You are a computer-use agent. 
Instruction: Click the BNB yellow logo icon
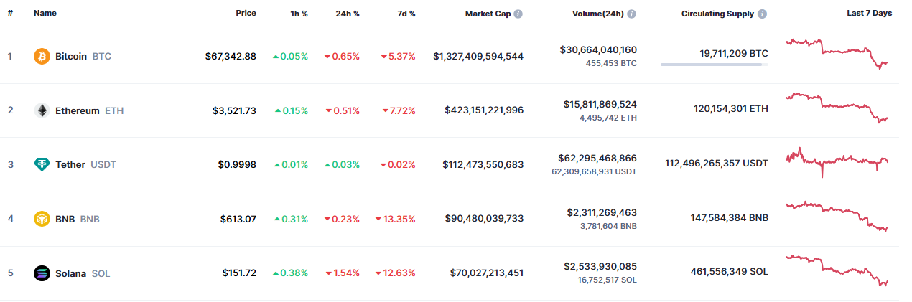(x=42, y=219)
